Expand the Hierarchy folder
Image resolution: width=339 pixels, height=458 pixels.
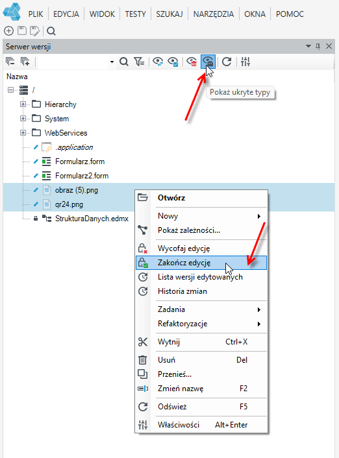[23, 104]
